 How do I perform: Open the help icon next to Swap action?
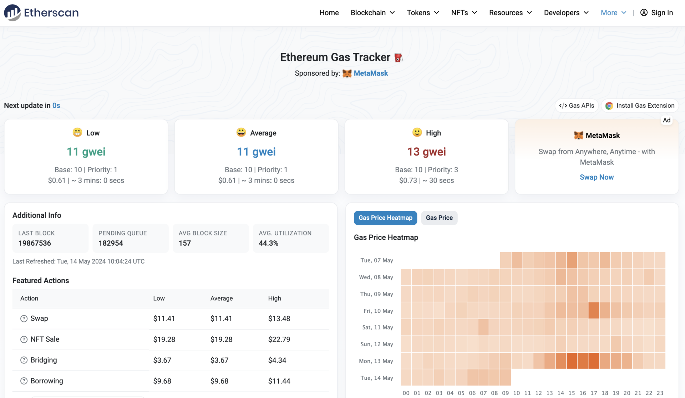[24, 318]
